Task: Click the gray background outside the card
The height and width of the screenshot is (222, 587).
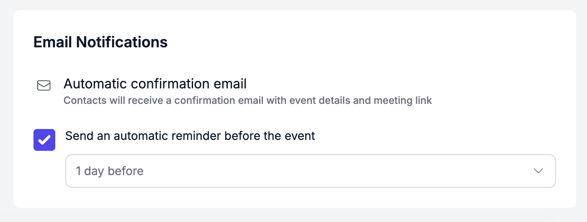Action: point(293,215)
